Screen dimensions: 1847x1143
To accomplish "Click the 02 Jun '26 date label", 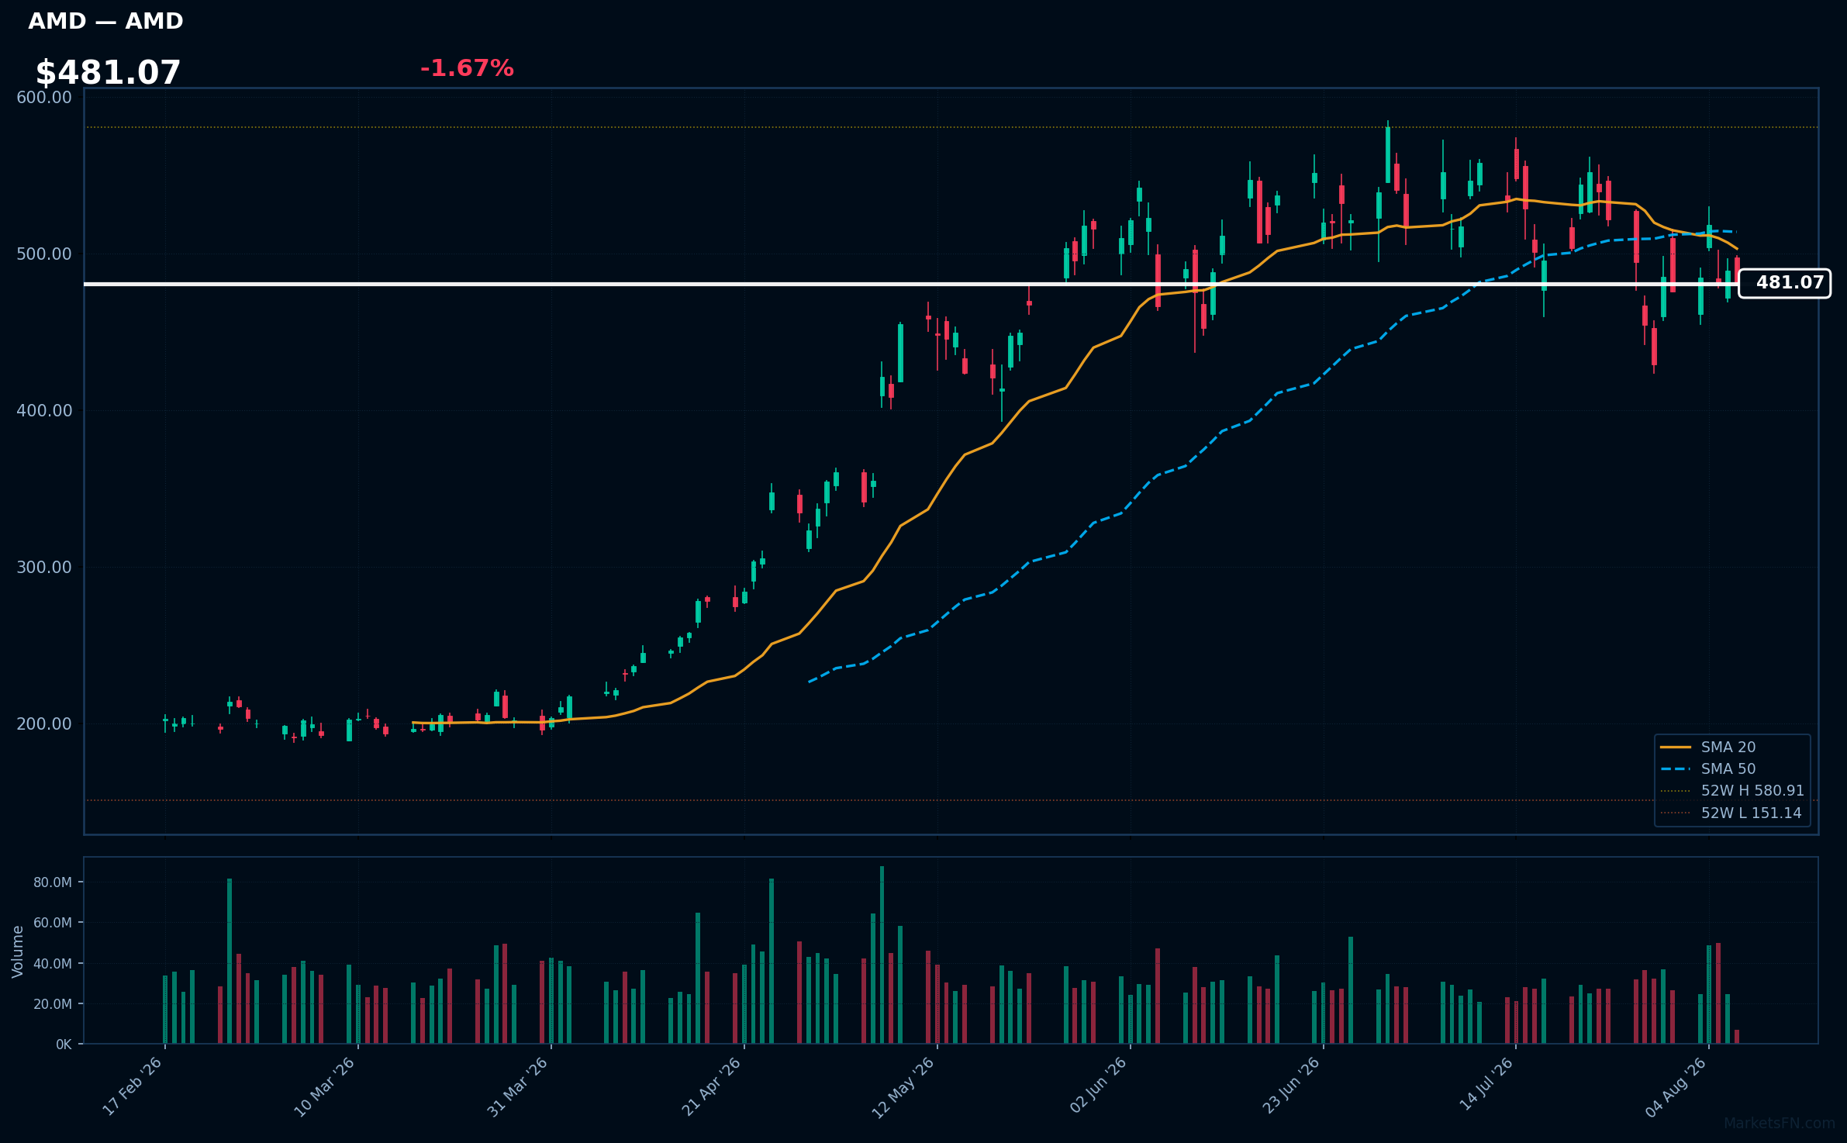I will click(1099, 1086).
